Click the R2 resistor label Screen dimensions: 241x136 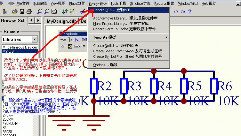point(104,86)
